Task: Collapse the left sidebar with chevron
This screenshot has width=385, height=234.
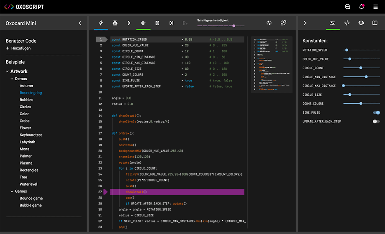Action: [x=80, y=23]
